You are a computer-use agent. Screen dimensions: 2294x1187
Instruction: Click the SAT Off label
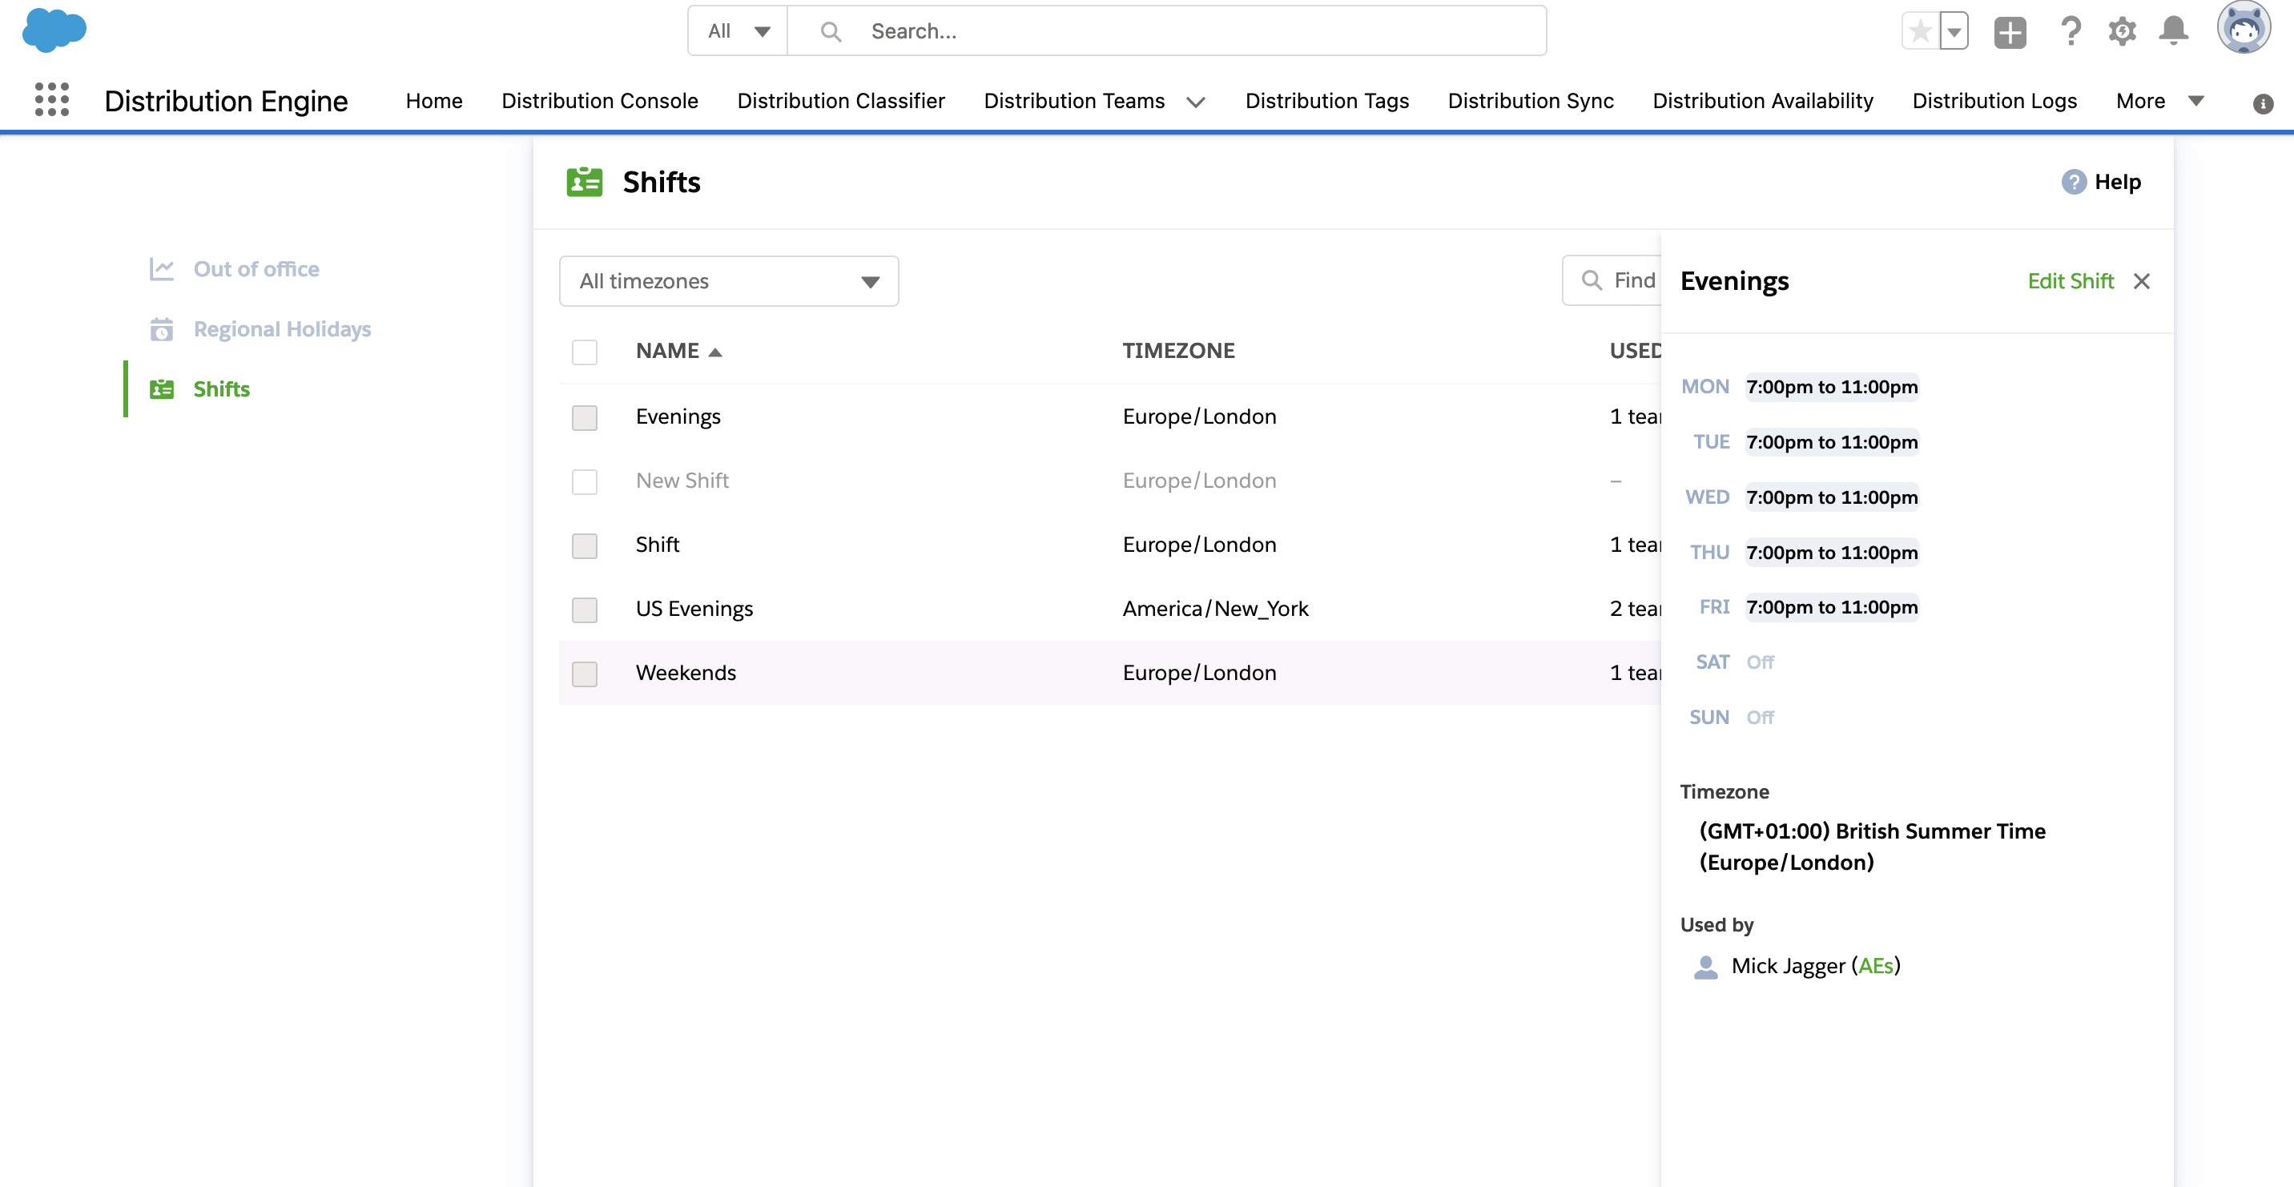point(1760,662)
